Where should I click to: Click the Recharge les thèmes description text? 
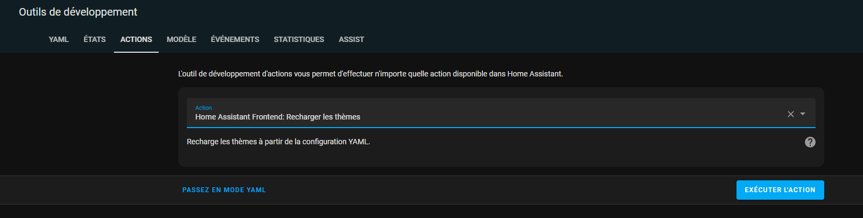278,142
